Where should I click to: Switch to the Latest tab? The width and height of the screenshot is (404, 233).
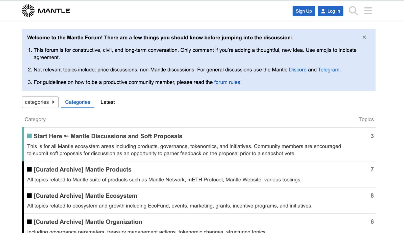click(108, 102)
